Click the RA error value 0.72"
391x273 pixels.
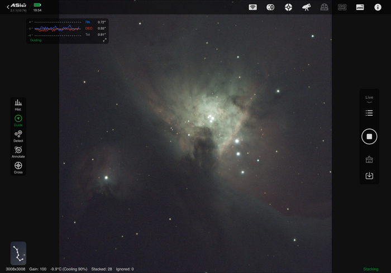(x=102, y=22)
